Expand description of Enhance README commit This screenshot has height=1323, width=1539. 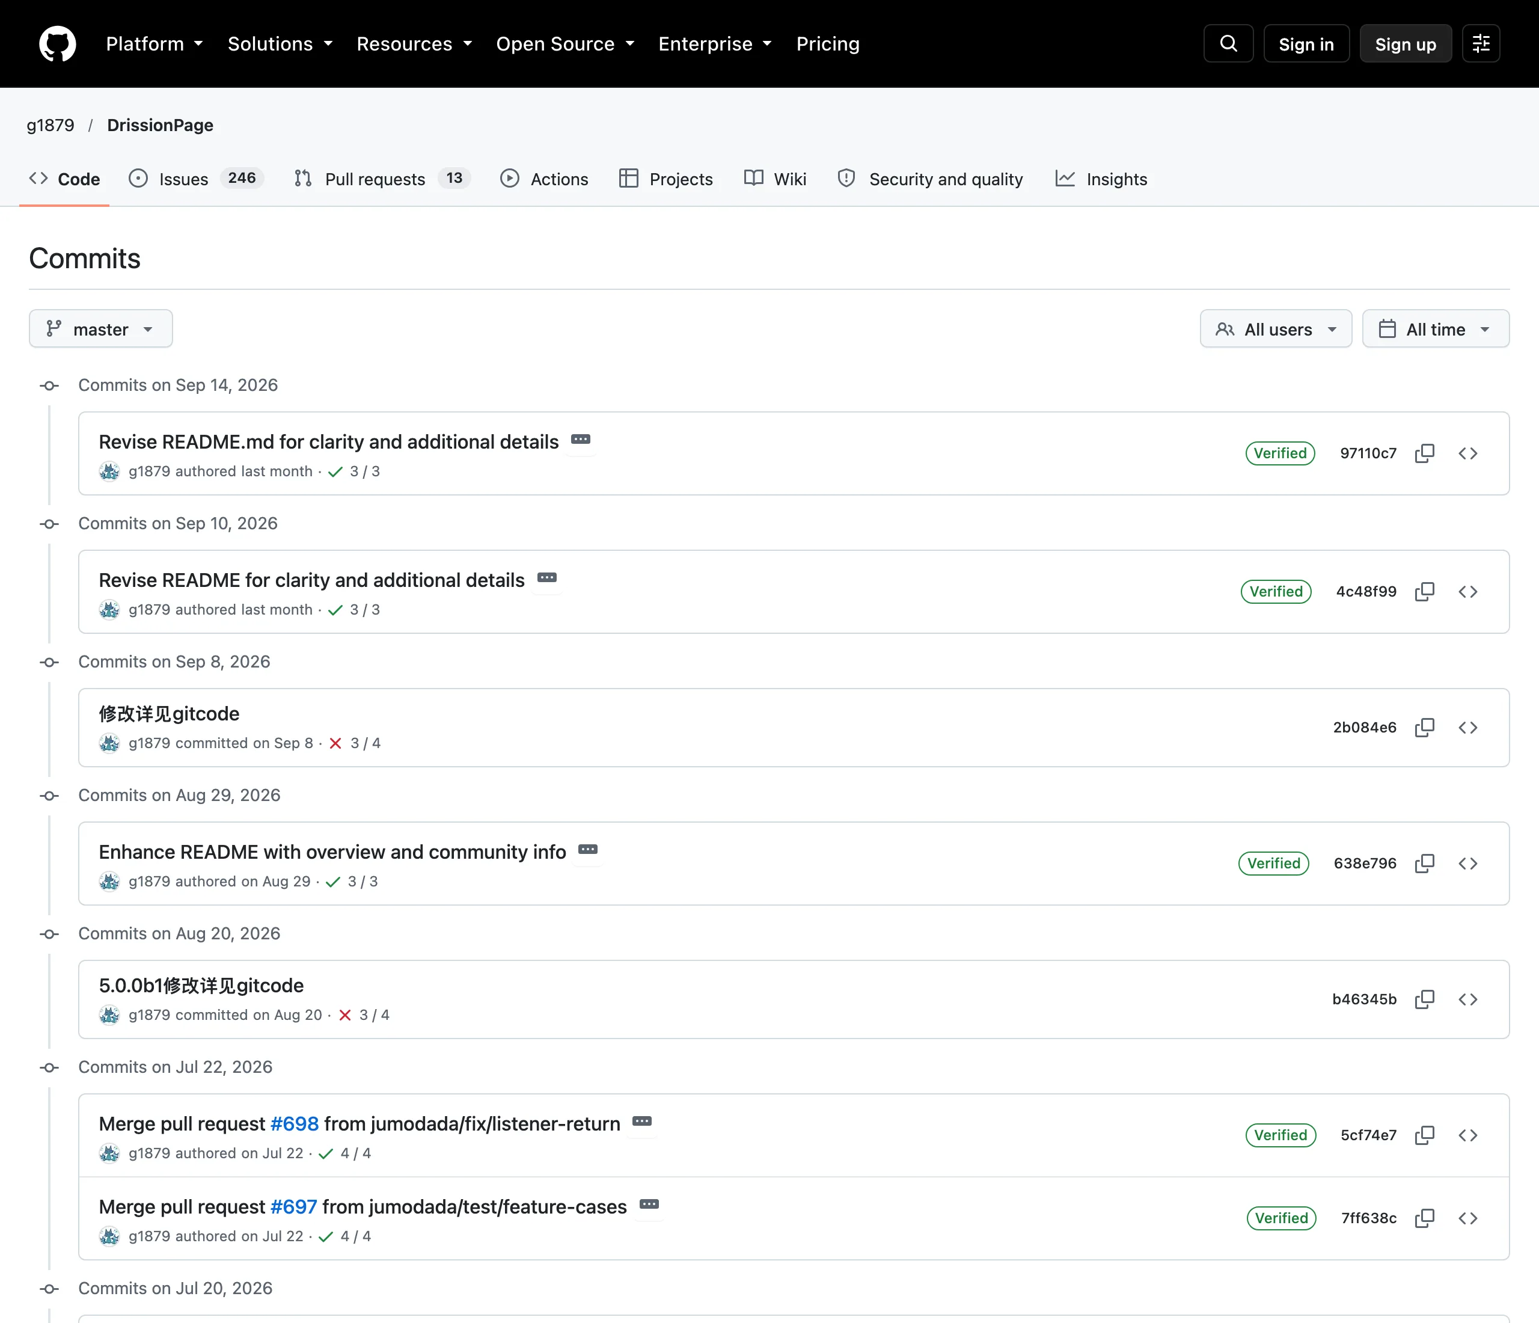pos(589,850)
